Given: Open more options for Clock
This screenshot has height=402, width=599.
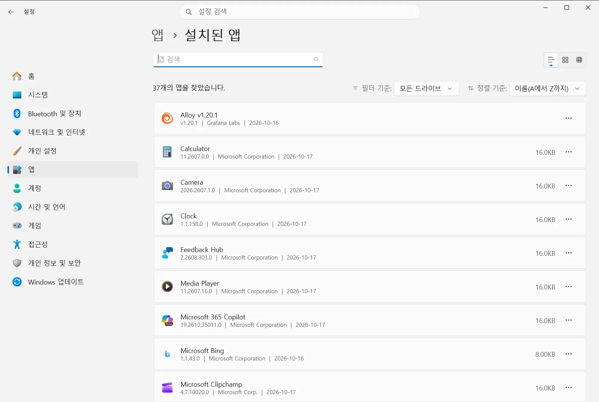Looking at the screenshot, I should tap(569, 219).
